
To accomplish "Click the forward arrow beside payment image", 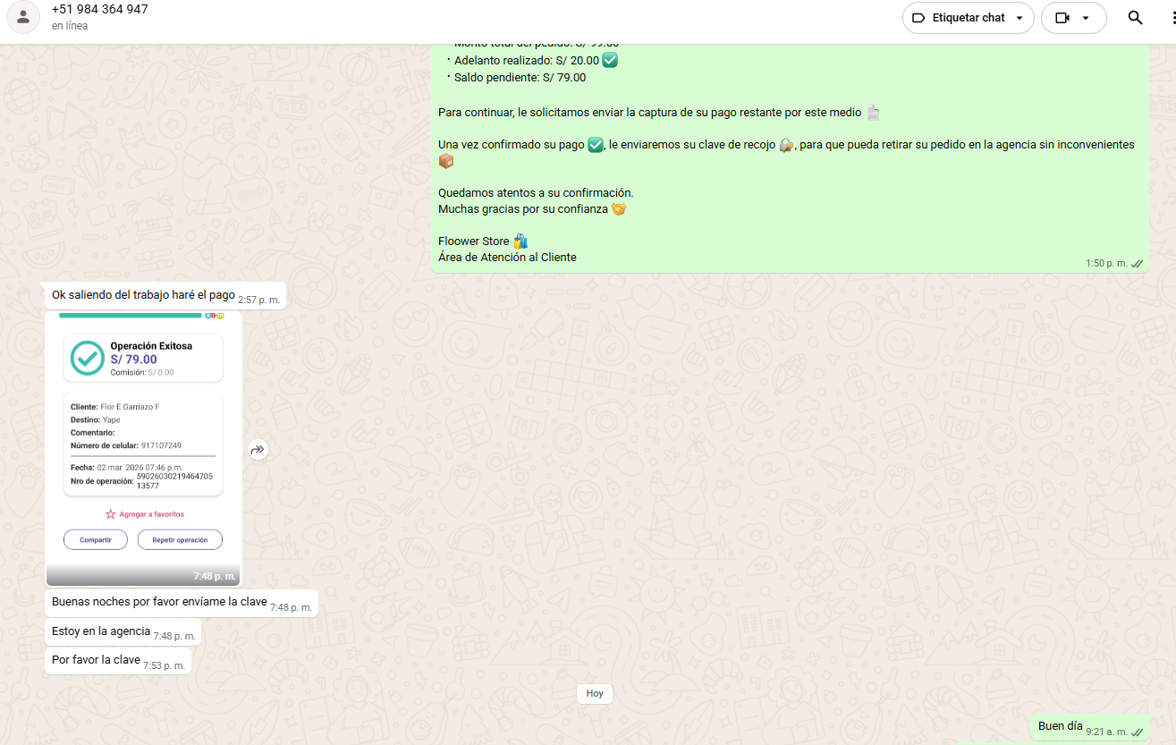I will click(x=258, y=450).
